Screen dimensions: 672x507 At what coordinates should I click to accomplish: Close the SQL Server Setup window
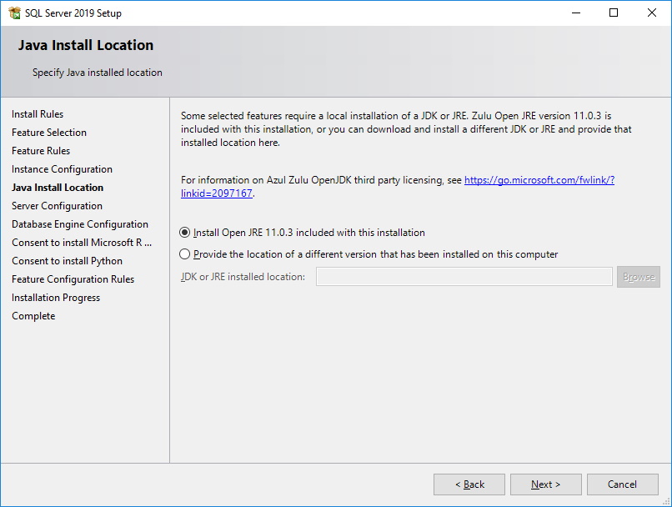[651, 13]
